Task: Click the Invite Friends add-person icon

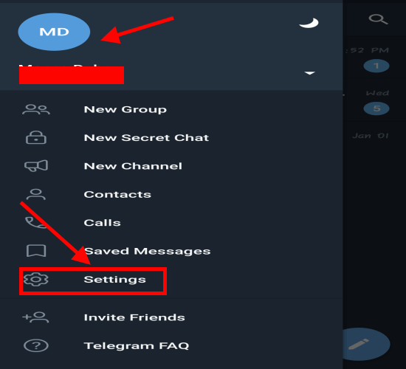Action: [35, 317]
